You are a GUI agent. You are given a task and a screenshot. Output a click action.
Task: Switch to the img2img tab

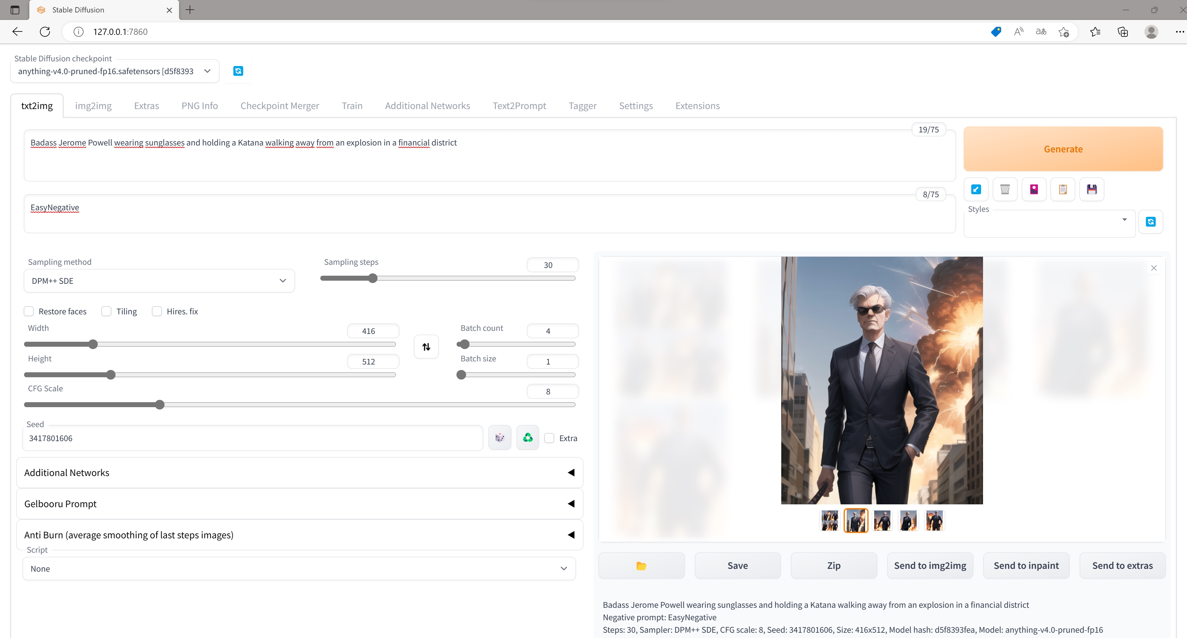tap(93, 106)
